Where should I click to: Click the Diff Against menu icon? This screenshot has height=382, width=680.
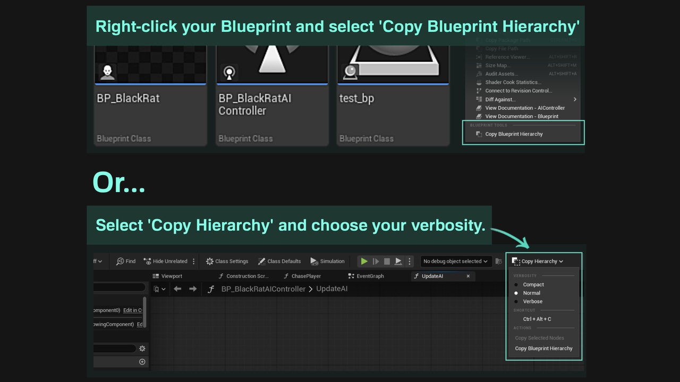[x=479, y=99]
